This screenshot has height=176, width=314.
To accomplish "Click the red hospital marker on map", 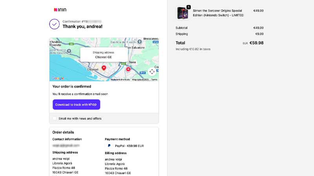I will point(128,69).
